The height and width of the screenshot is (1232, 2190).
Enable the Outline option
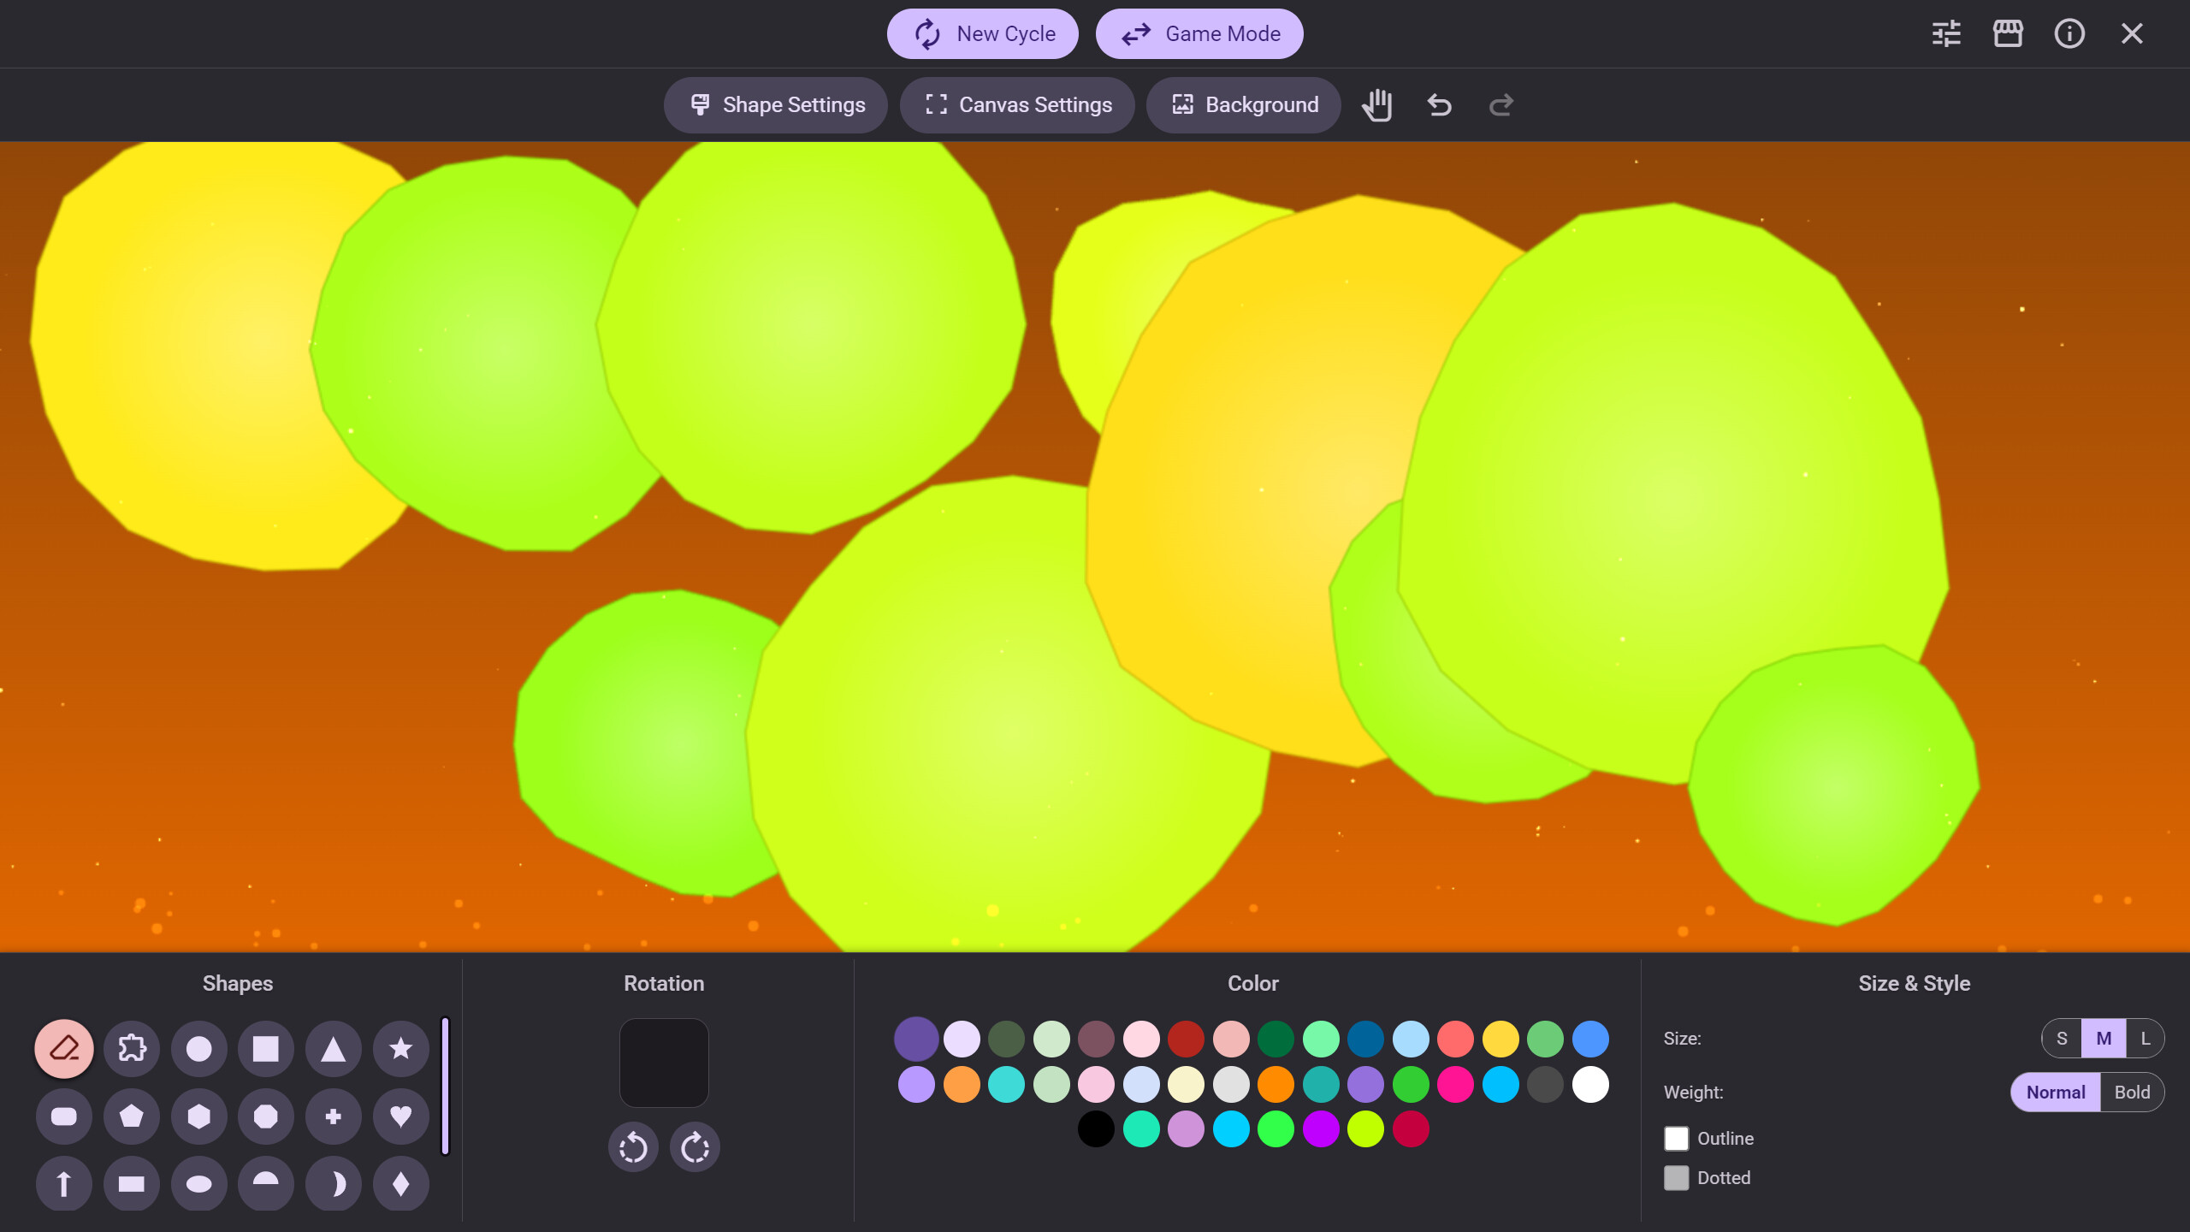coord(1677,1138)
